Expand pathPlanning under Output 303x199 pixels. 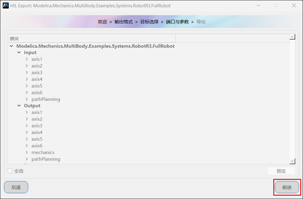27,159
